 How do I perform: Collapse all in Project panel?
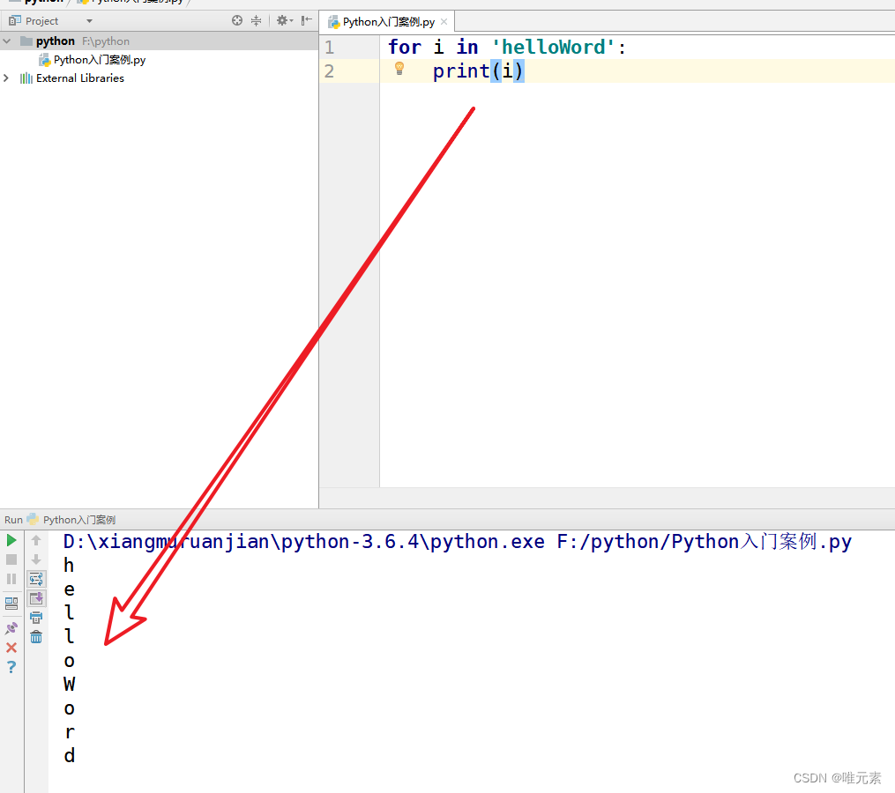click(257, 21)
